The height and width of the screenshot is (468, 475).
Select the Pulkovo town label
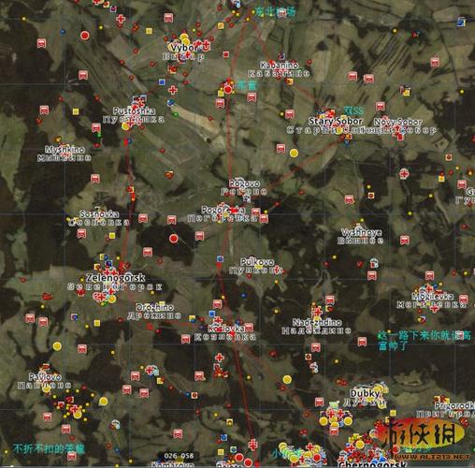click(257, 262)
